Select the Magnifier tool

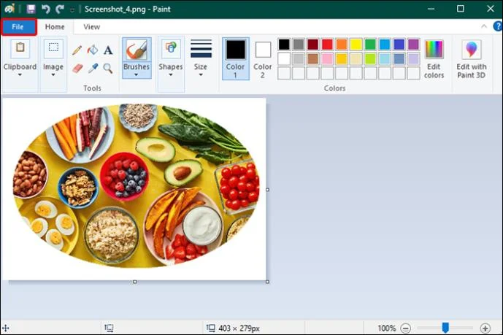[x=108, y=69]
